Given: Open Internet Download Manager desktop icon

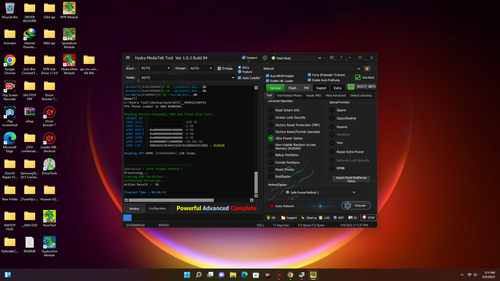Looking at the screenshot, I should (x=30, y=38).
